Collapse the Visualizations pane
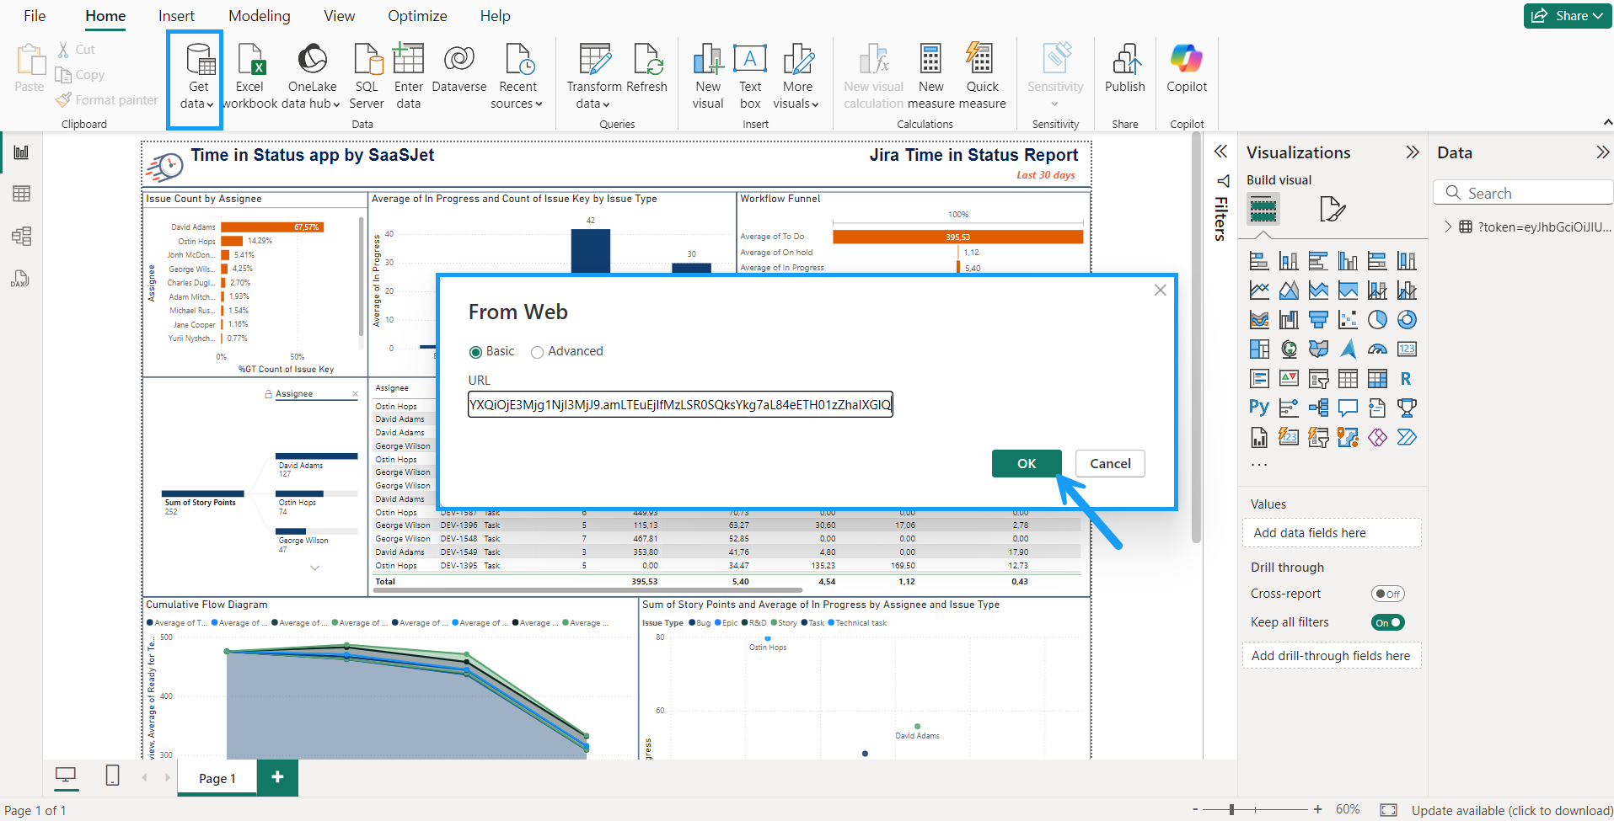 point(1413,152)
